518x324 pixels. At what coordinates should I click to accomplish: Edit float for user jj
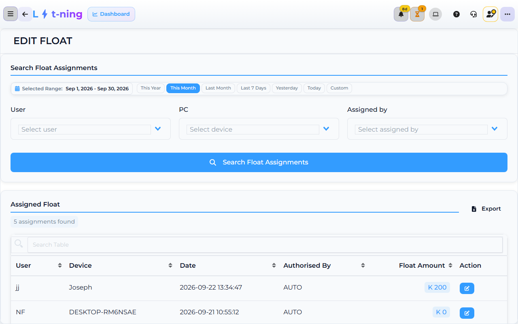[x=467, y=288]
